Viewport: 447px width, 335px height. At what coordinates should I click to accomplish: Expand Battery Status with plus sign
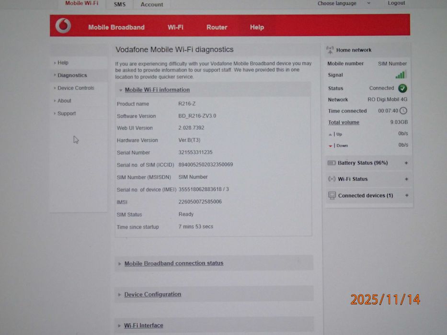(406, 163)
